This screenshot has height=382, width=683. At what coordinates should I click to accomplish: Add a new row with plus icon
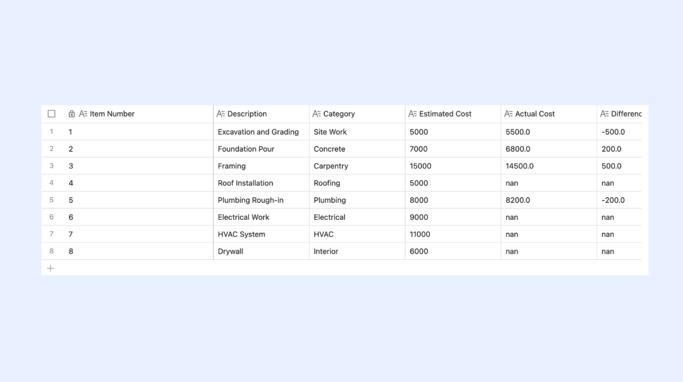[51, 269]
